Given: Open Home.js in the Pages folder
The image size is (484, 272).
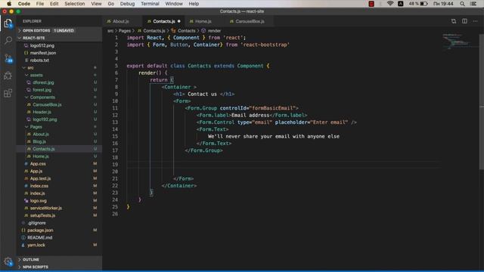Looking at the screenshot, I should (59, 156).
